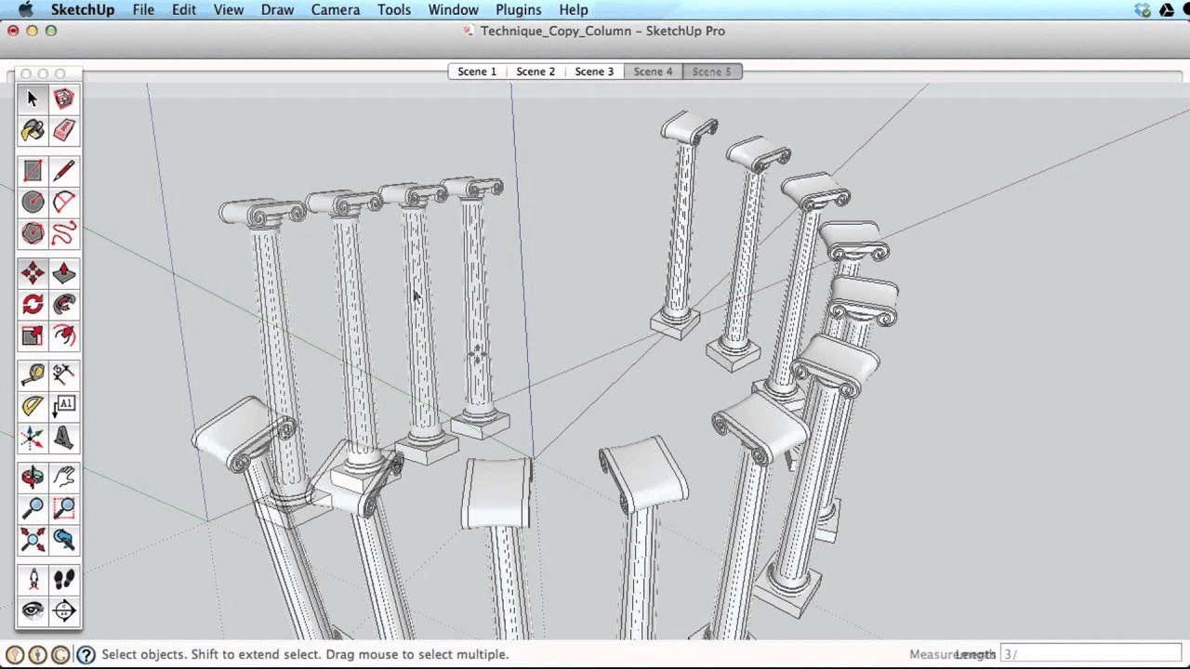
Task: Open the View menu
Action: 229,10
